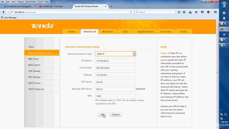Select Internet Connection Setup in sidebar
The height and width of the screenshot is (129, 229).
point(42,53)
